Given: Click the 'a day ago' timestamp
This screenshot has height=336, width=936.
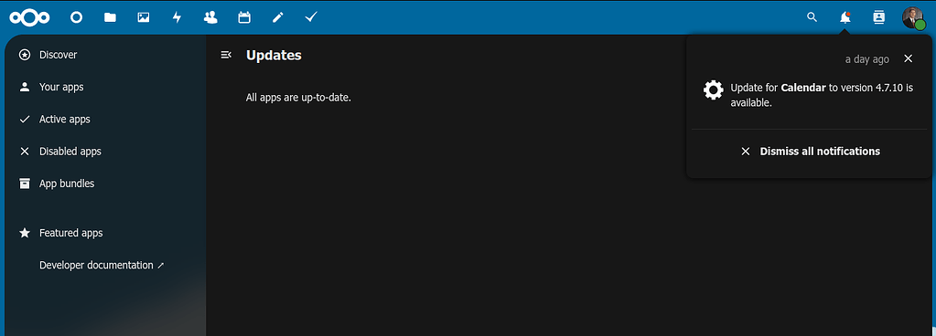Looking at the screenshot, I should click(x=866, y=59).
